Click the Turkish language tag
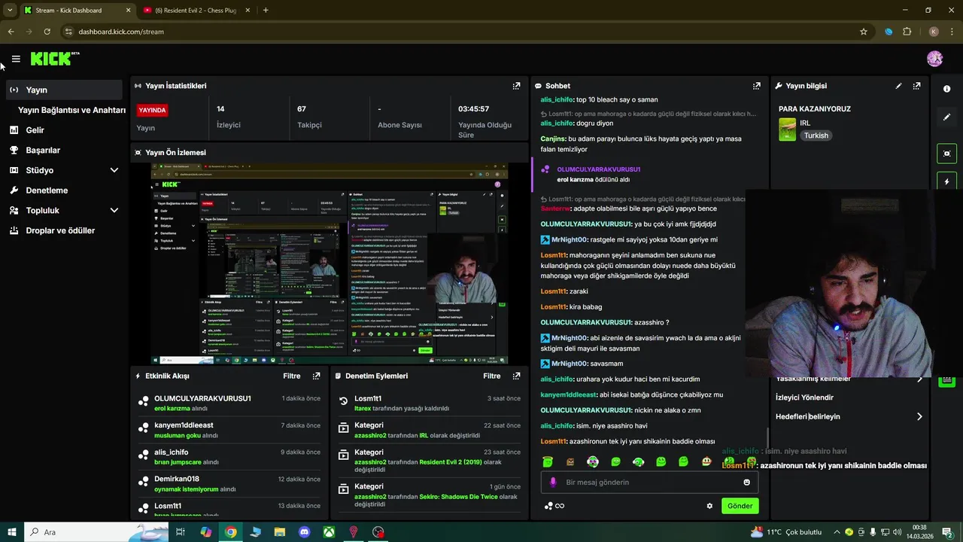Viewport: 963px width, 542px height. [x=816, y=135]
